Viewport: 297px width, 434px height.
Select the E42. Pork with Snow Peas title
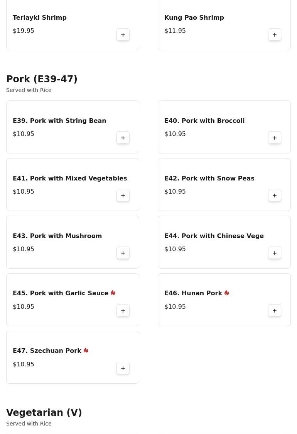point(209,178)
